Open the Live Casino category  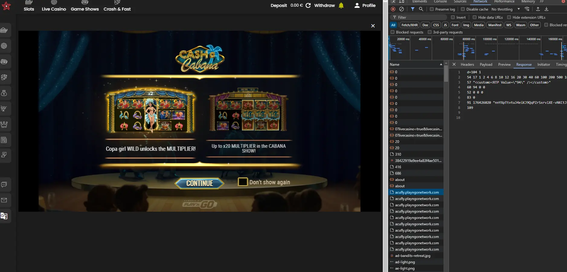coord(54,6)
